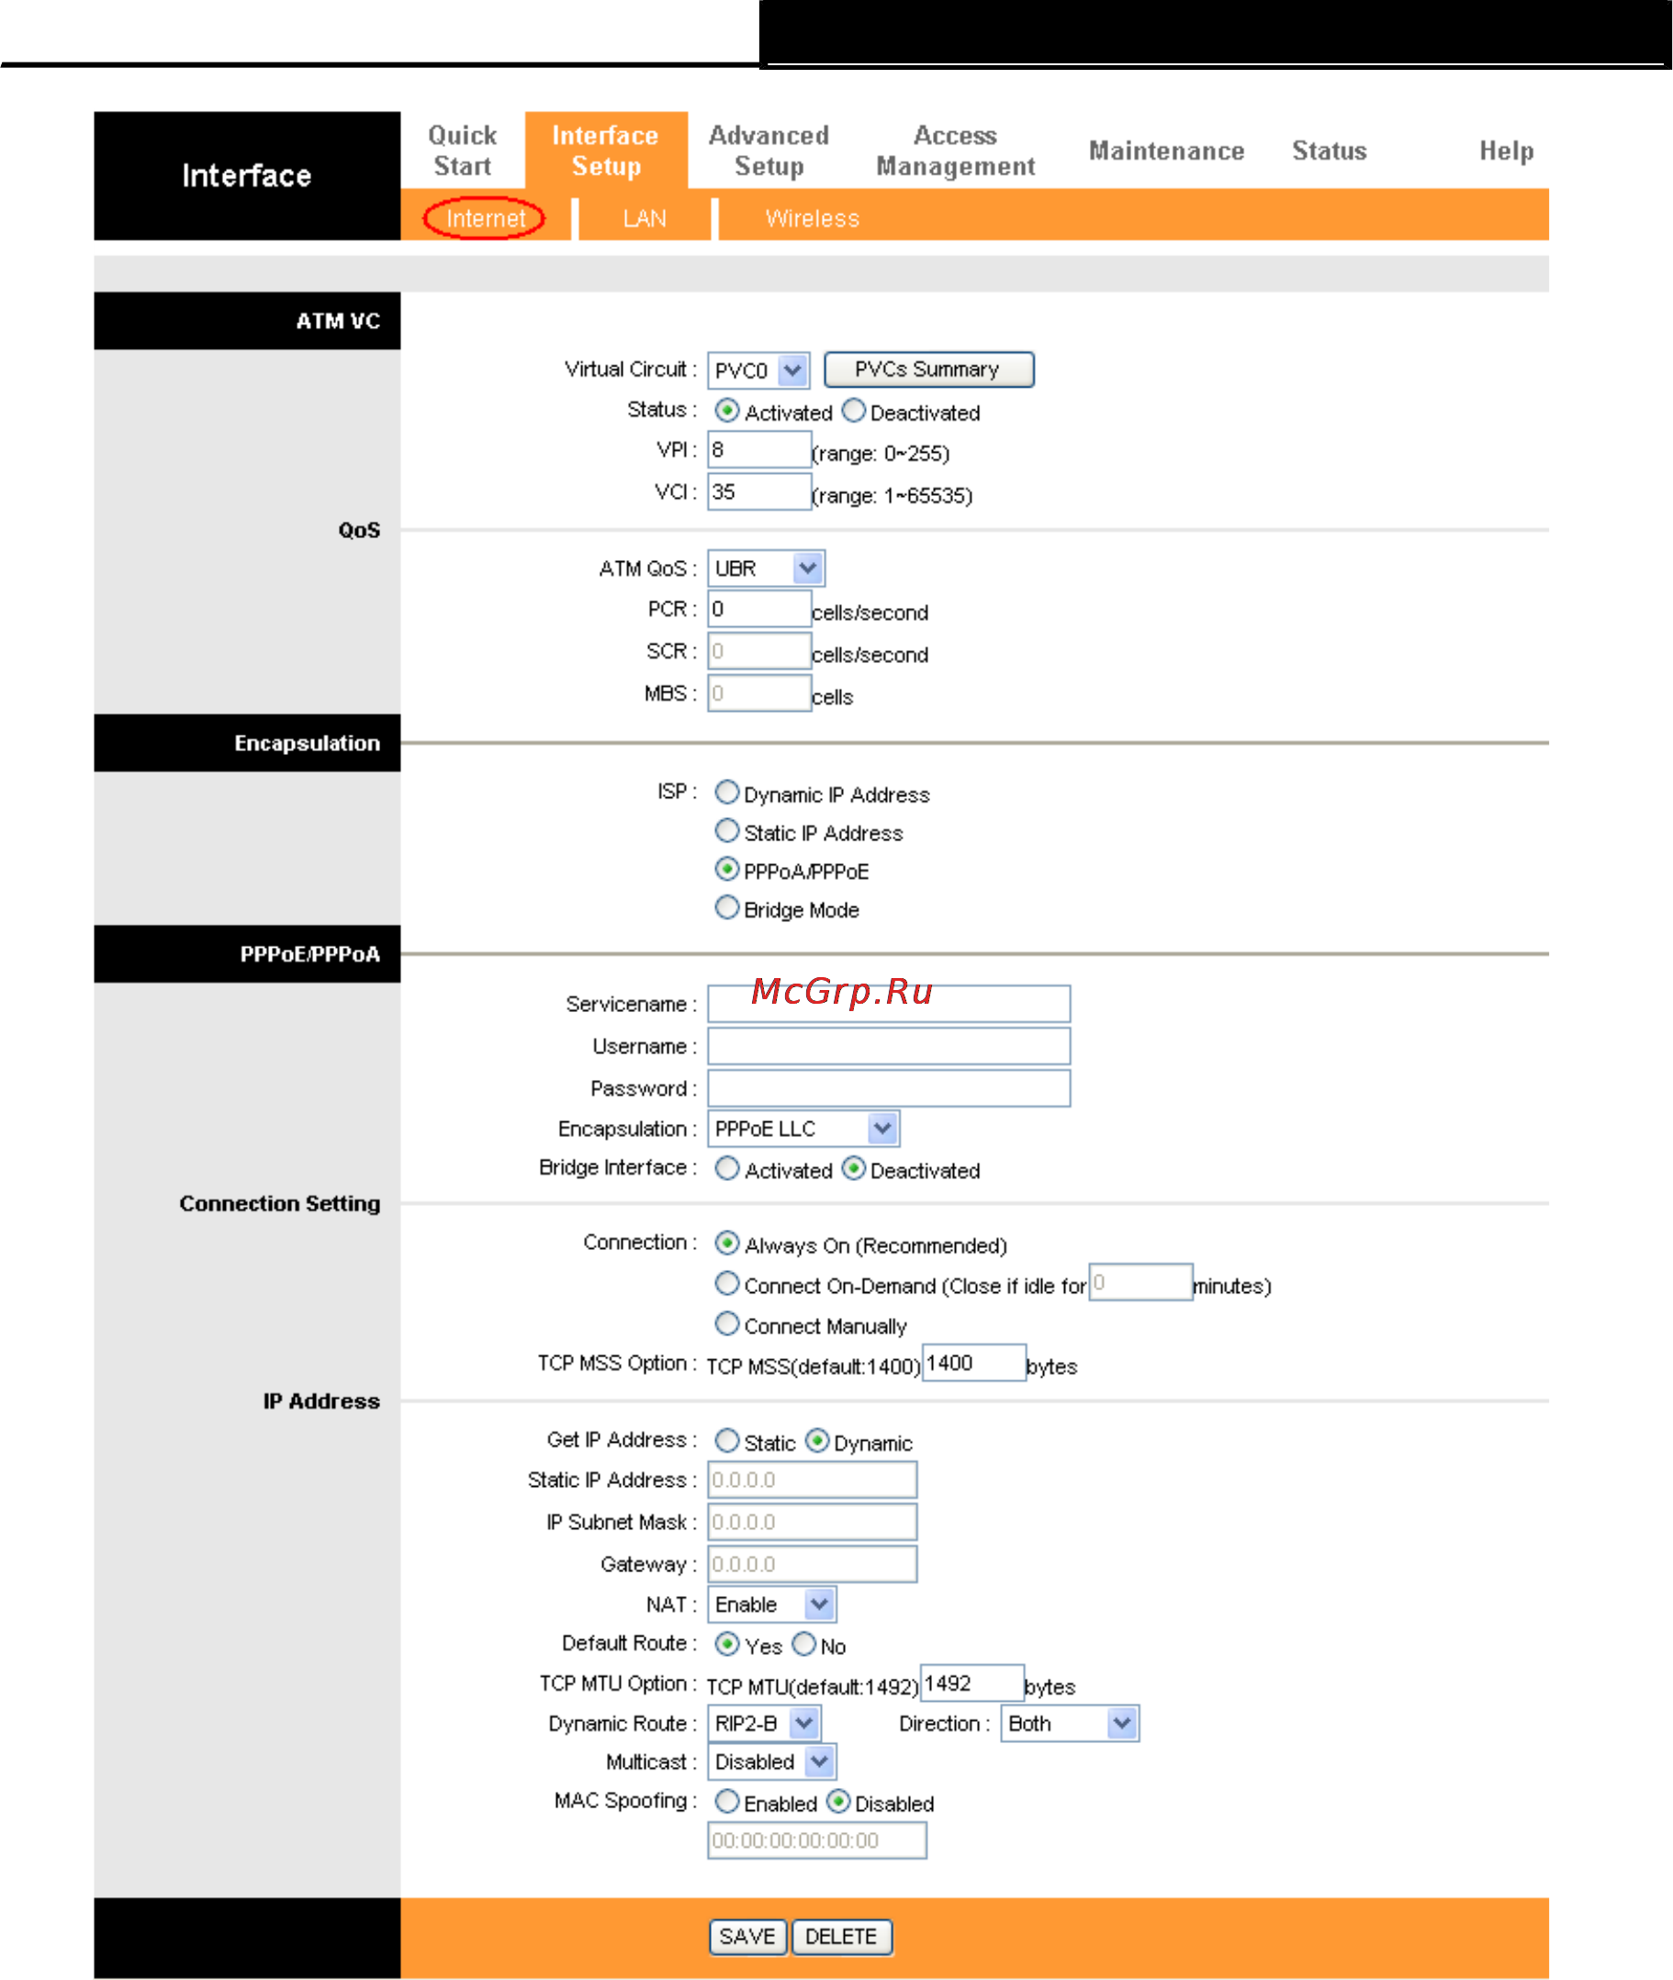Open the Quick Start tab
Screen dimensions: 1673x1980
tap(462, 150)
